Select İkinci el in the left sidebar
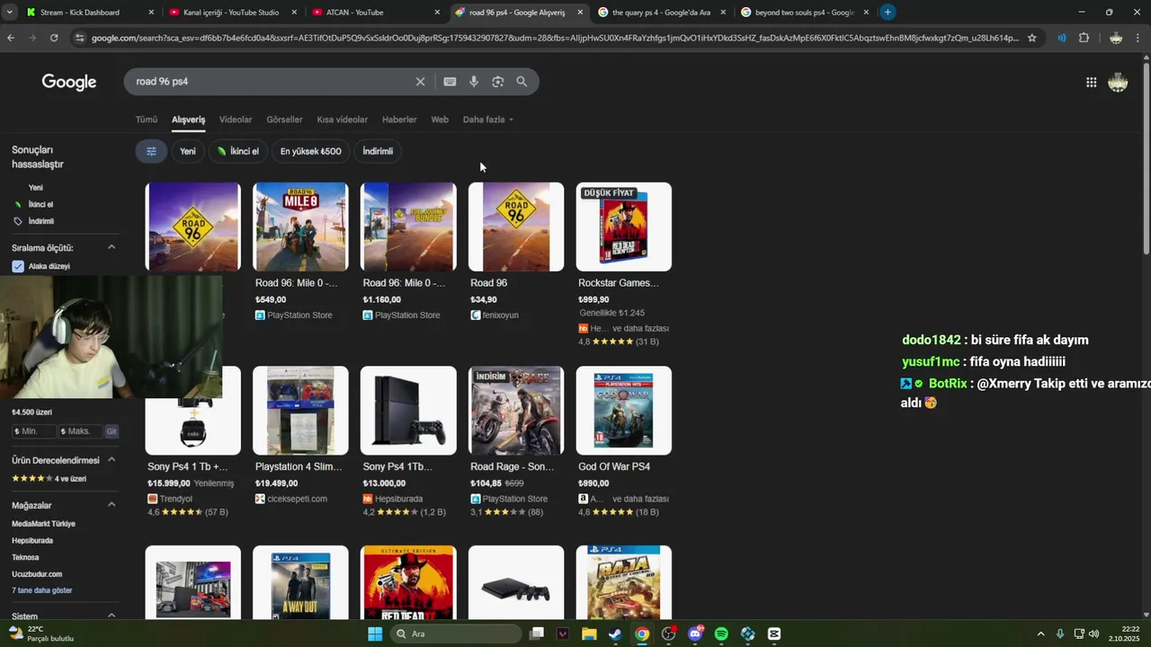The height and width of the screenshot is (647, 1151). [40, 204]
